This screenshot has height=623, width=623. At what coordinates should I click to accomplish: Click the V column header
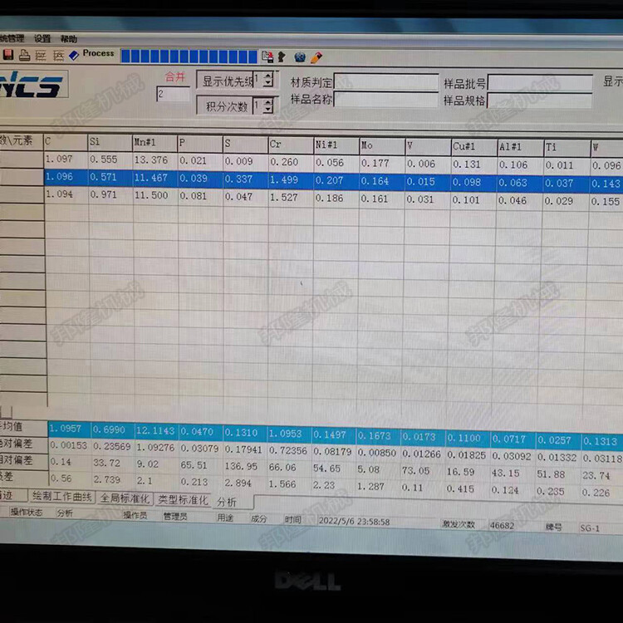pyautogui.click(x=429, y=146)
